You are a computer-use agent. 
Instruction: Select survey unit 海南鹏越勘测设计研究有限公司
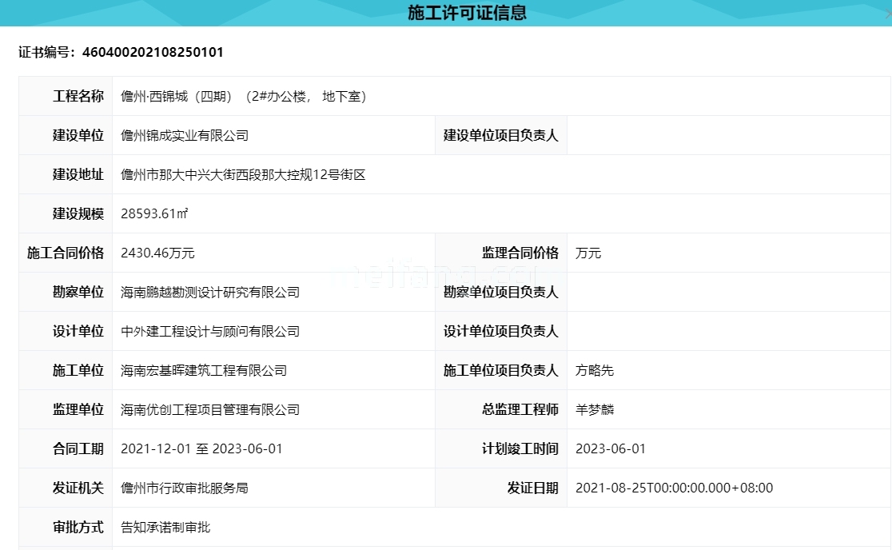tap(209, 292)
